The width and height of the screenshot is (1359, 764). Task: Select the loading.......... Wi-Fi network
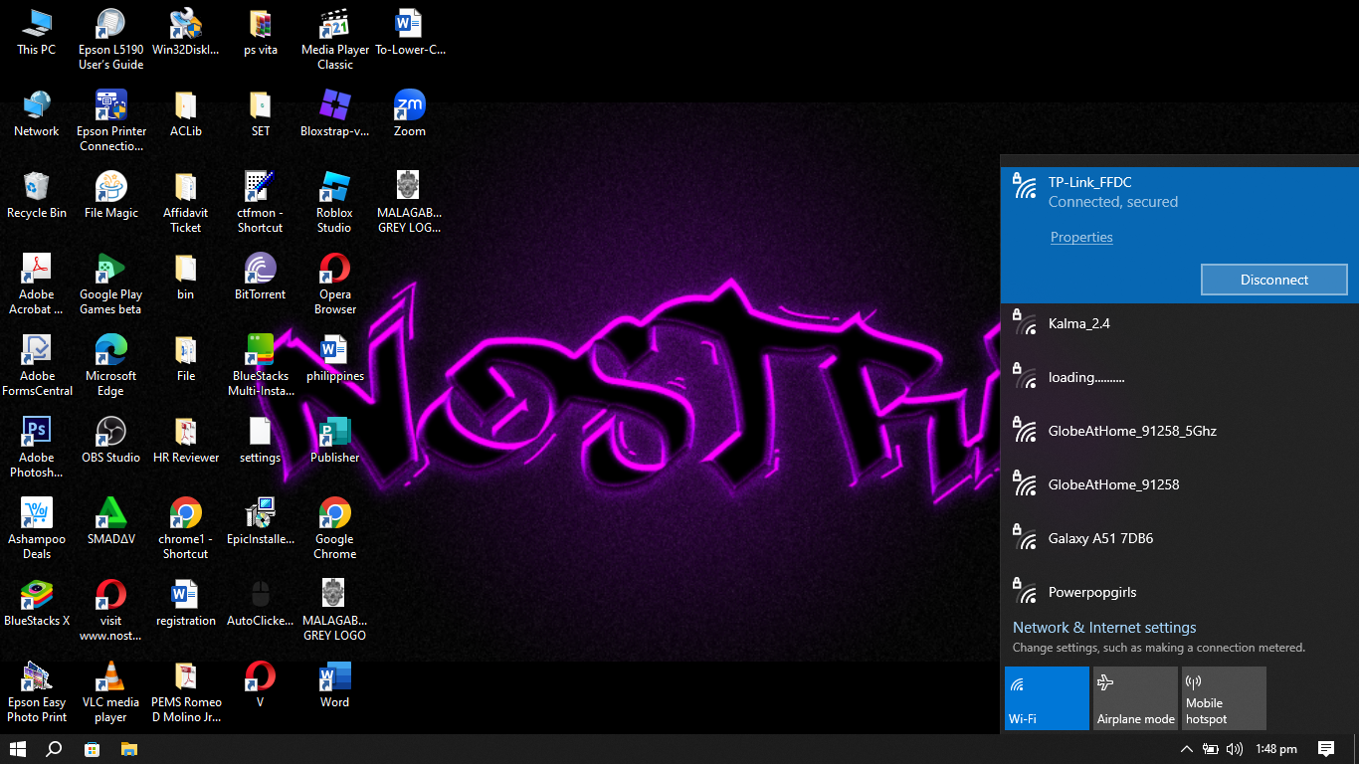tap(1179, 377)
